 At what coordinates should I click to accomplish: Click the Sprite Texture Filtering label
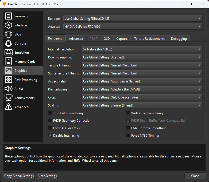tap(64, 73)
